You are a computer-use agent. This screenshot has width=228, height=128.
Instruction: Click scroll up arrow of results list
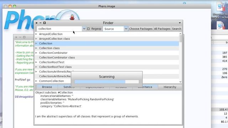(180, 34)
